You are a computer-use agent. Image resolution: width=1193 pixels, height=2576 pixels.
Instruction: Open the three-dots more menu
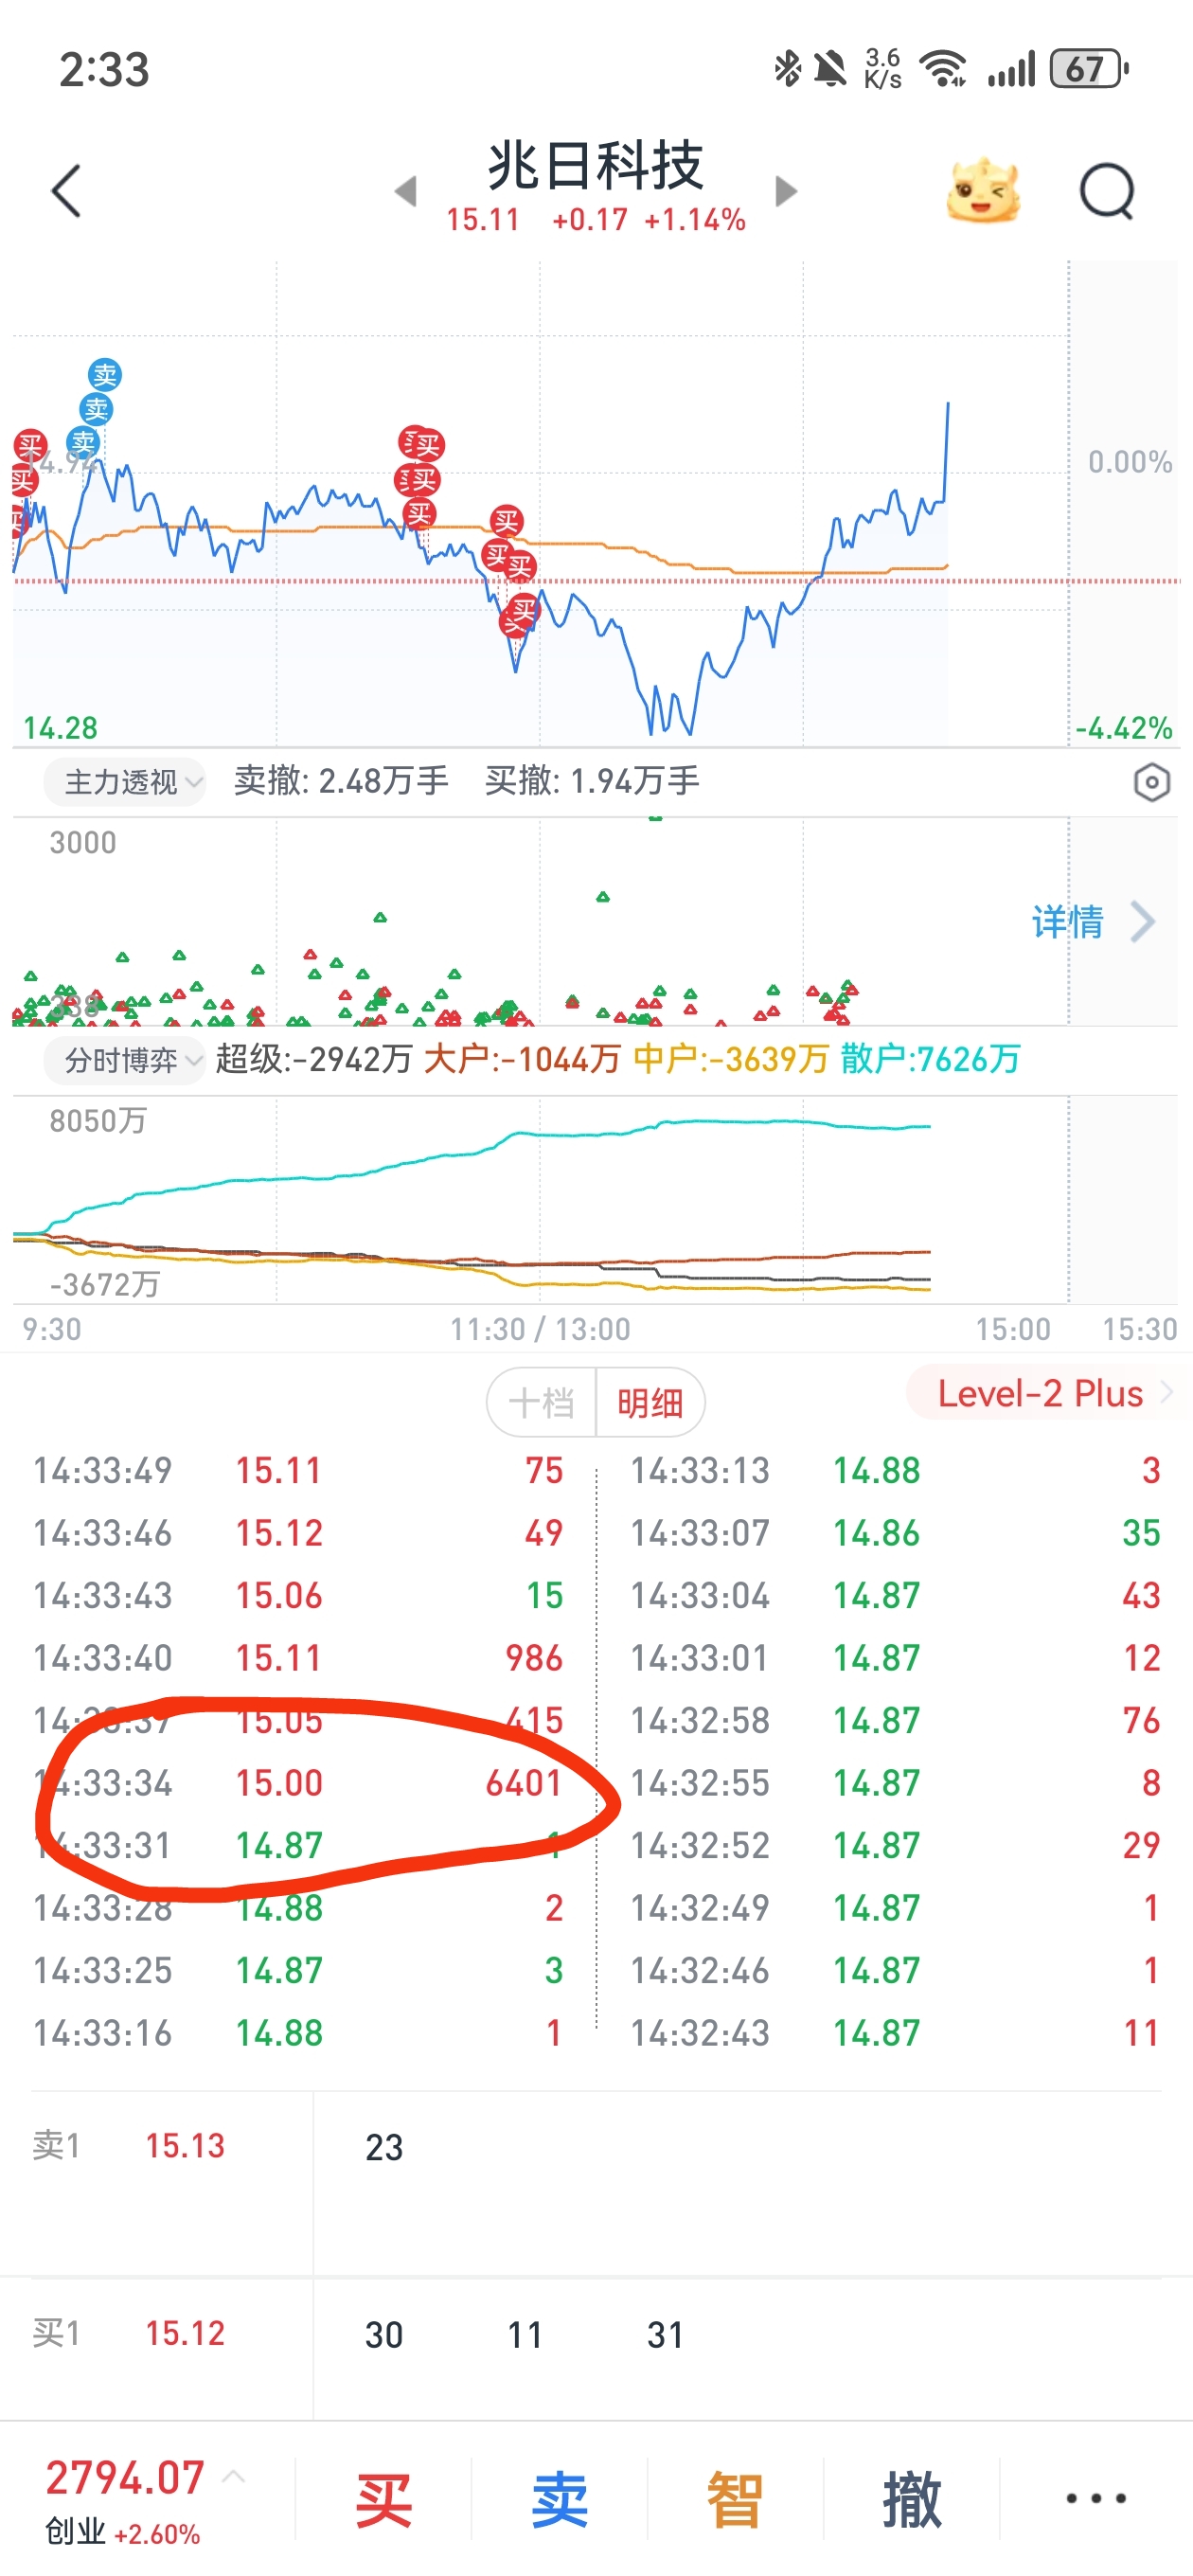pos(1096,2498)
